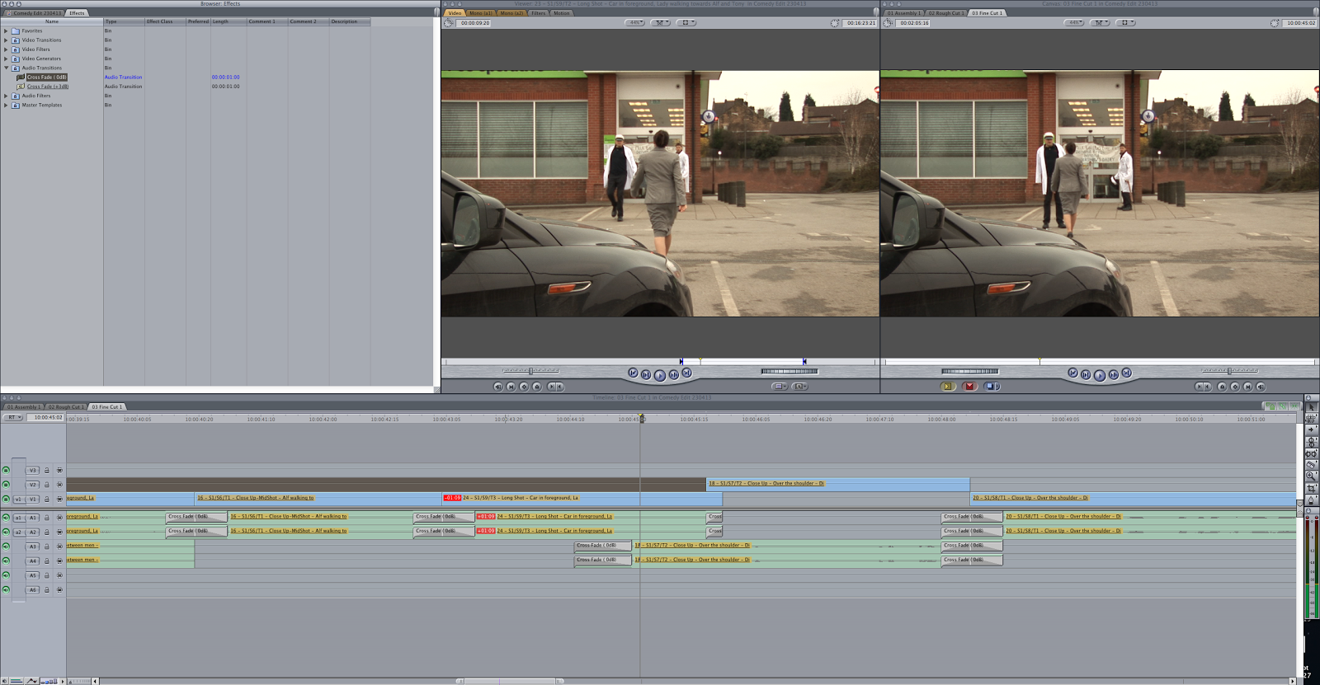Open Viewer zoom percentage dropdown

[635, 23]
